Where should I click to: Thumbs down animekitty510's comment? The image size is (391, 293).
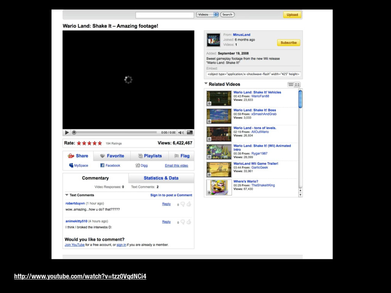183,222
